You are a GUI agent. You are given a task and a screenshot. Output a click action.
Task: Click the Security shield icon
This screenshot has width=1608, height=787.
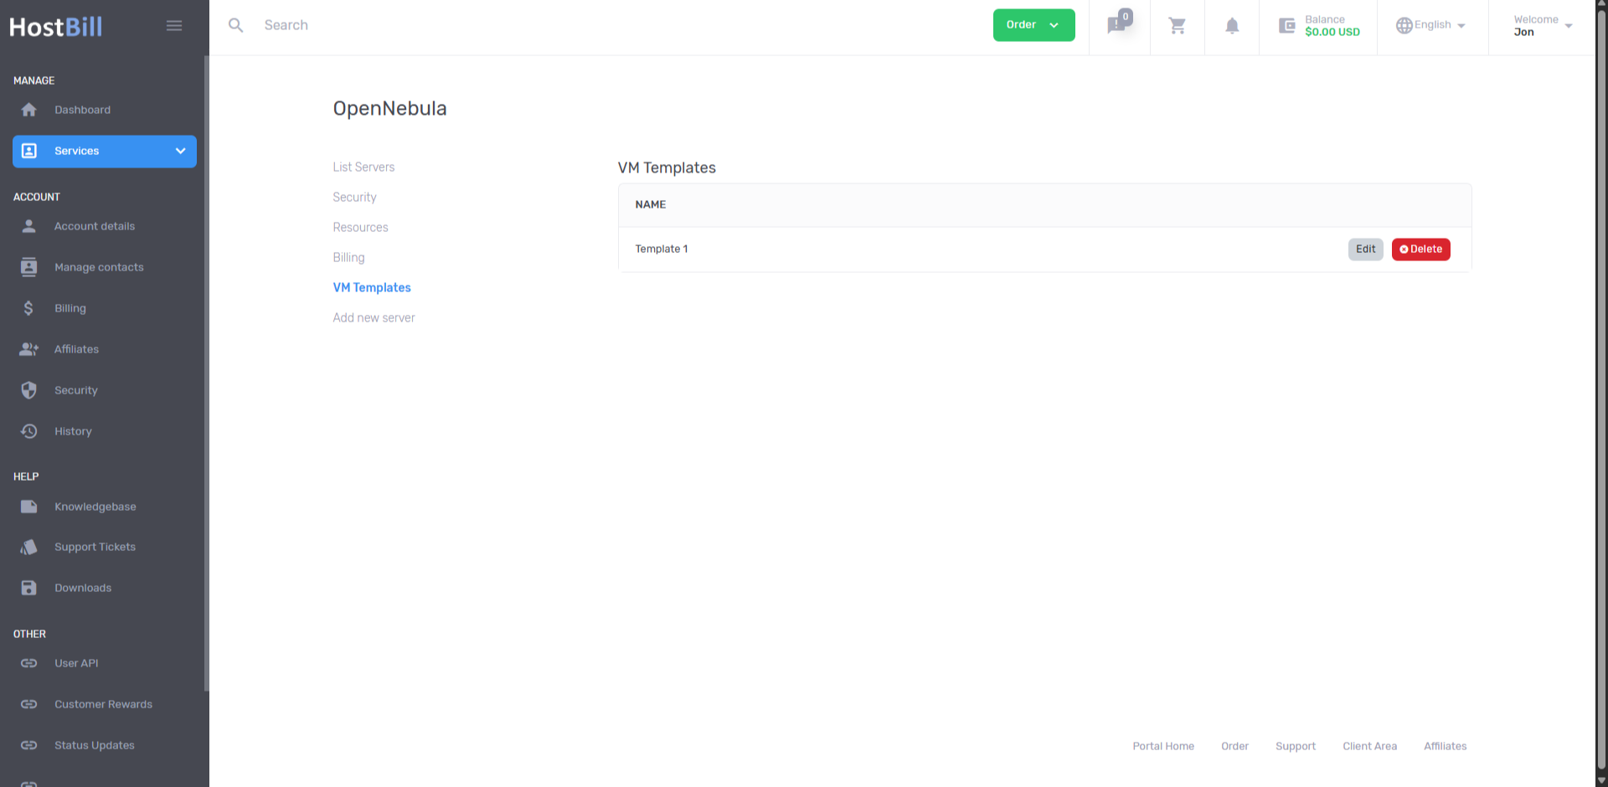[x=29, y=390]
